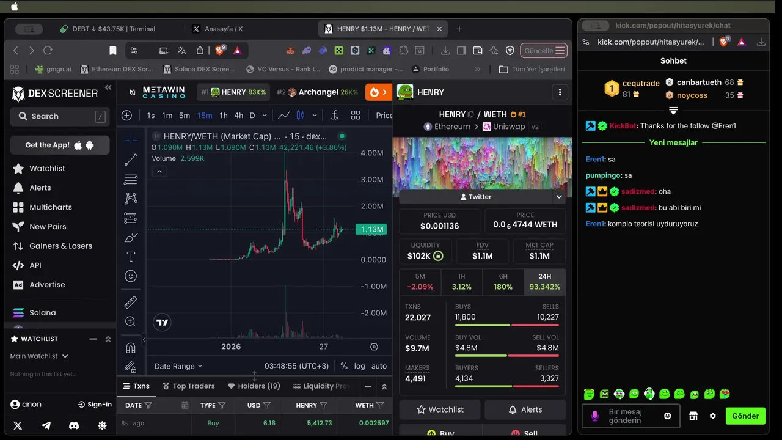This screenshot has width=782, height=440.
Task: Click the DEX Screener search field
Action: coord(60,116)
